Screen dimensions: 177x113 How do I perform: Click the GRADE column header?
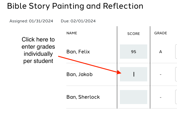pos(161,33)
